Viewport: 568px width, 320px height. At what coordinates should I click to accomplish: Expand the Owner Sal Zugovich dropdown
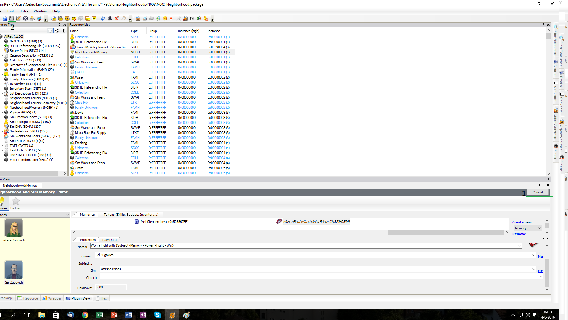pos(533,255)
